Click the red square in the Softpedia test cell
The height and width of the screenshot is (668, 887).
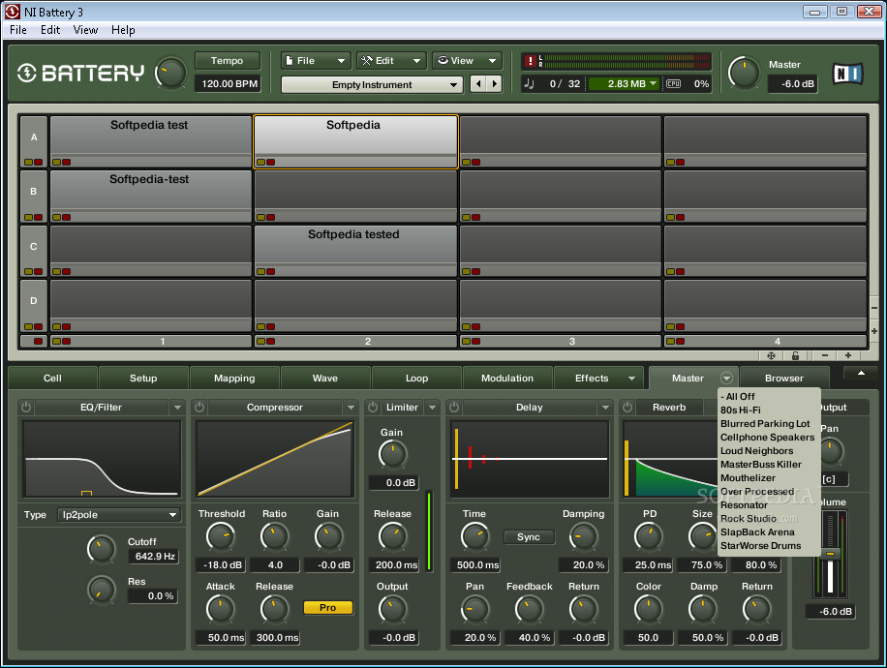(x=66, y=163)
